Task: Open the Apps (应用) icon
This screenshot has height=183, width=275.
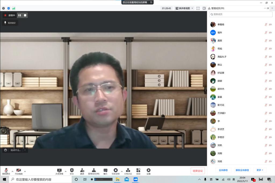Action: click(138, 170)
